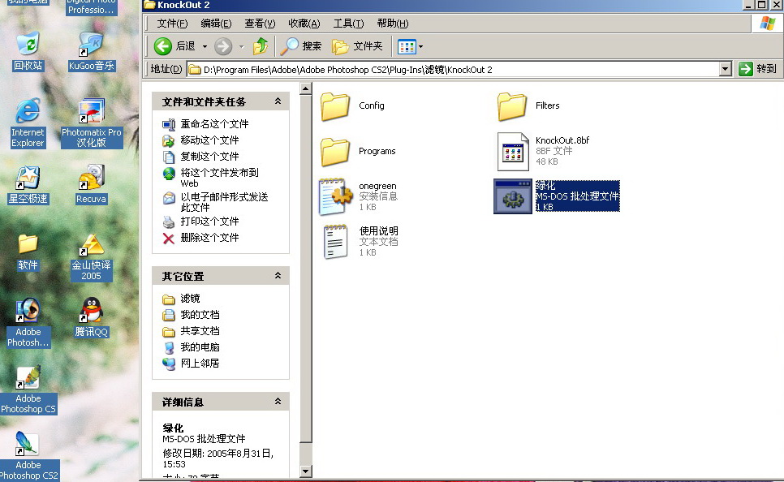Select the 使用说明 text document icon
This screenshot has width=784, height=482.
335,242
